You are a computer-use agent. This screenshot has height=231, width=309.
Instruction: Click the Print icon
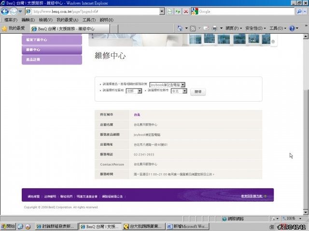(x=214, y=28)
